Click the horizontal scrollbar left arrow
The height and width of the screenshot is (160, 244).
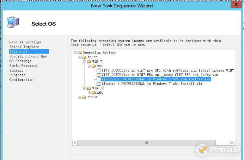coord(75,143)
